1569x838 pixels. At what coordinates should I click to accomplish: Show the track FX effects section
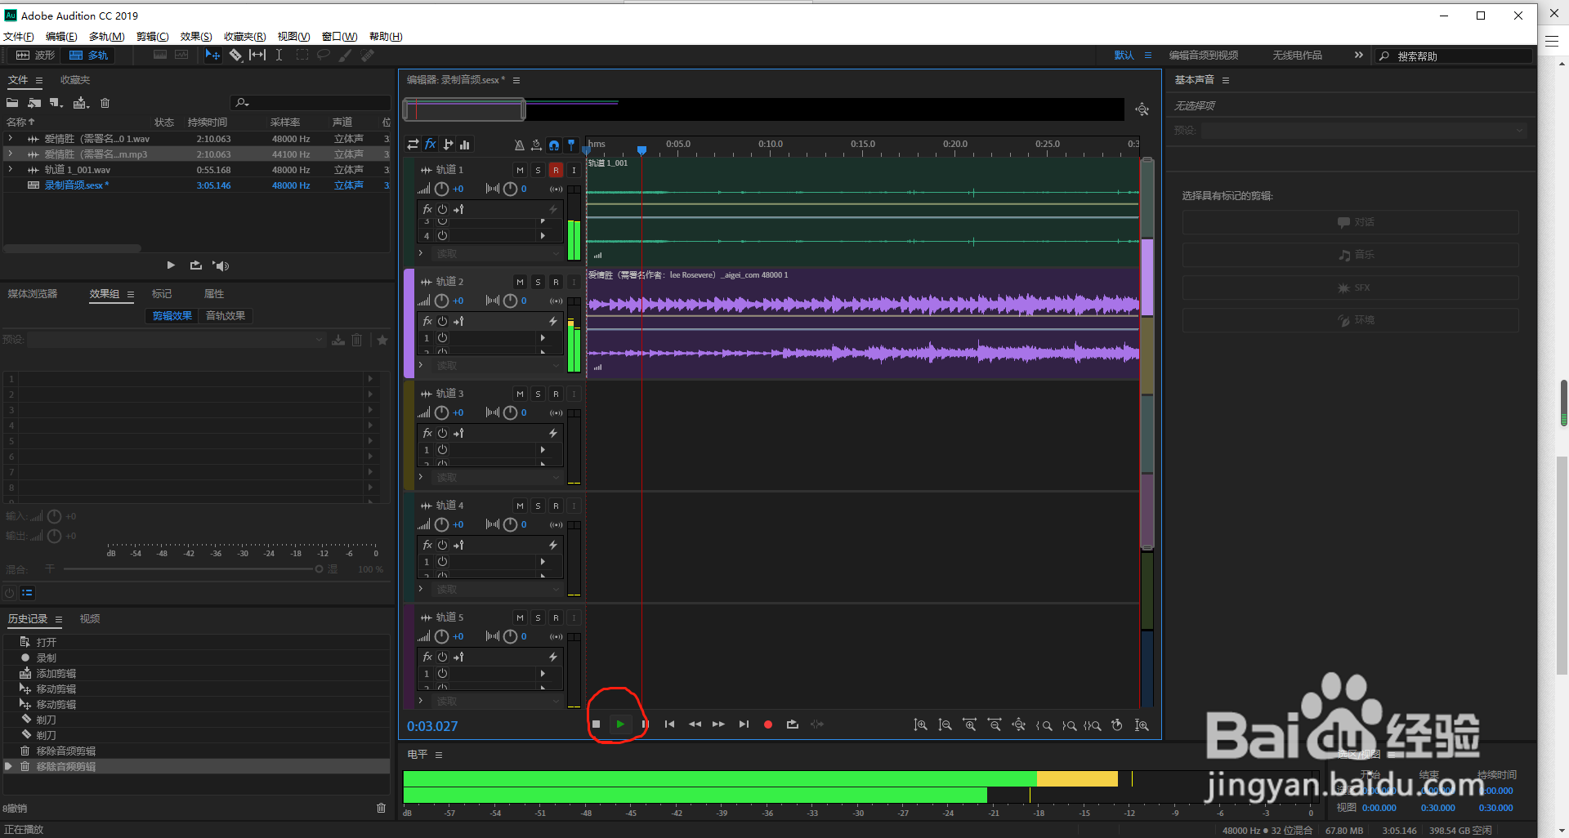[x=430, y=145]
